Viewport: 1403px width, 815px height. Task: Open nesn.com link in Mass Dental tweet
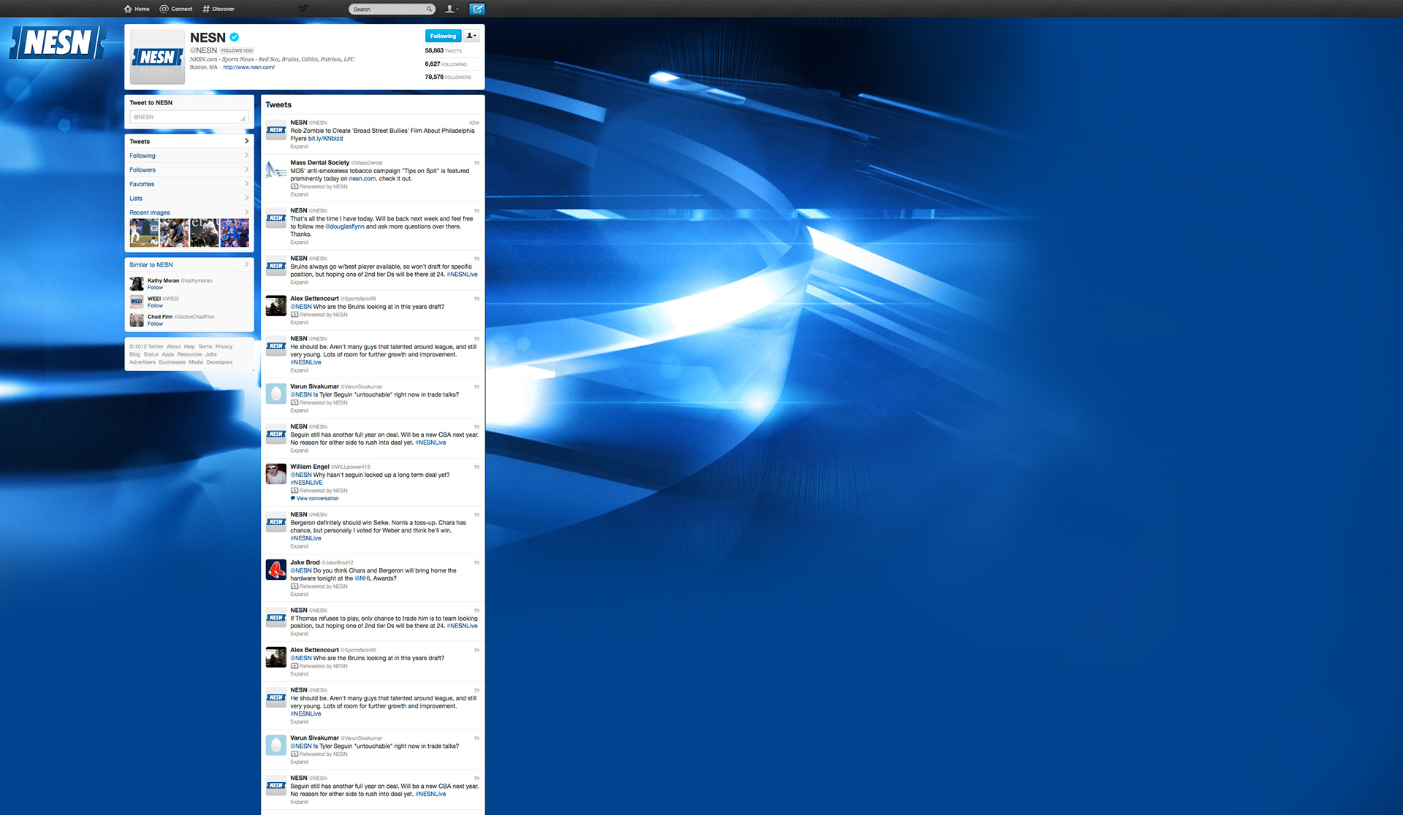coord(362,179)
